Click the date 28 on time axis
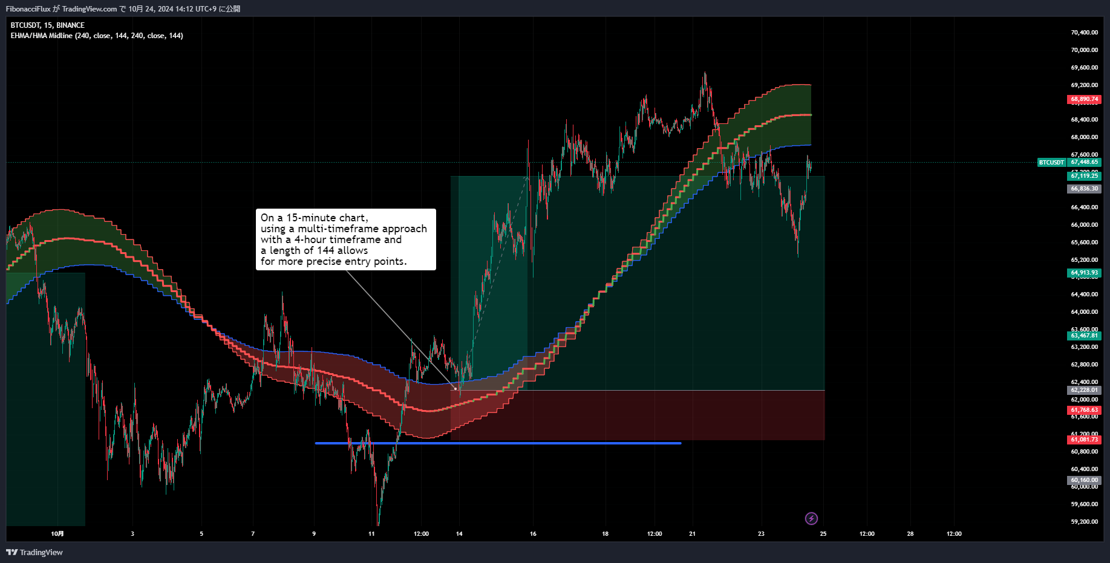Screen dimensions: 1110x563 tap(910, 533)
